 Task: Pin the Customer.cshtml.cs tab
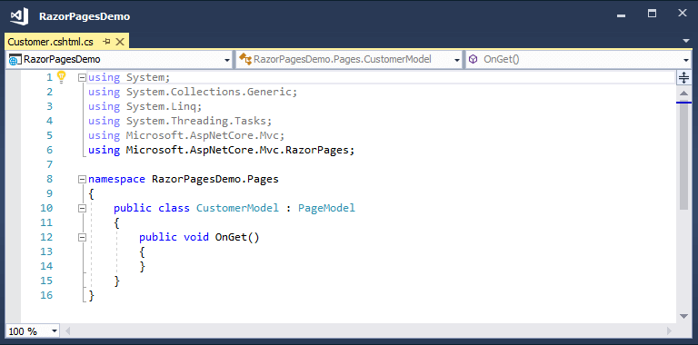tap(106, 42)
